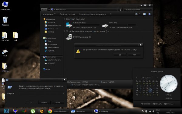Screen dimensions: 182x114
Task: Launch Photoshop from the taskbar
Action: [x=6, y=111]
